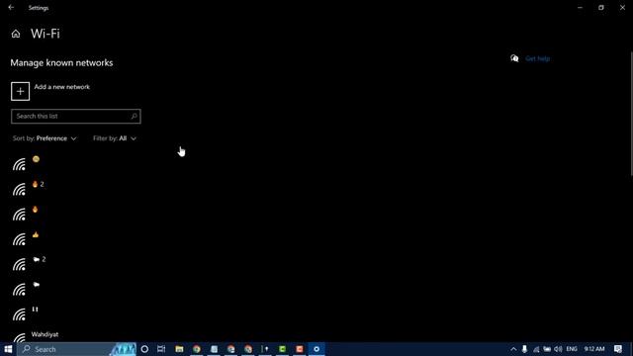Open the 9:12 AM clock in taskbar
Viewport: 633px width, 356px height.
click(594, 349)
